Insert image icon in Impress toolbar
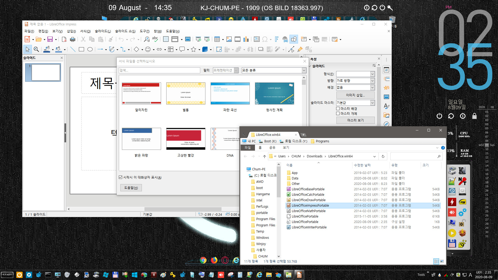 point(229,39)
